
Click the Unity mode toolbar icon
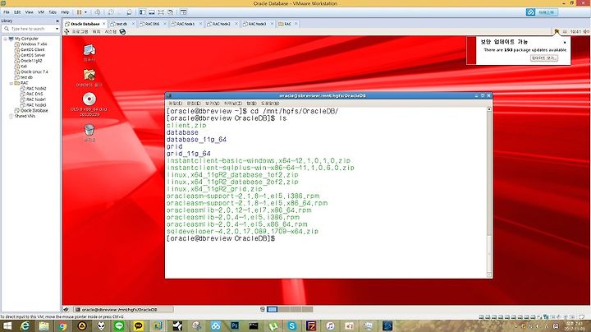point(171,12)
